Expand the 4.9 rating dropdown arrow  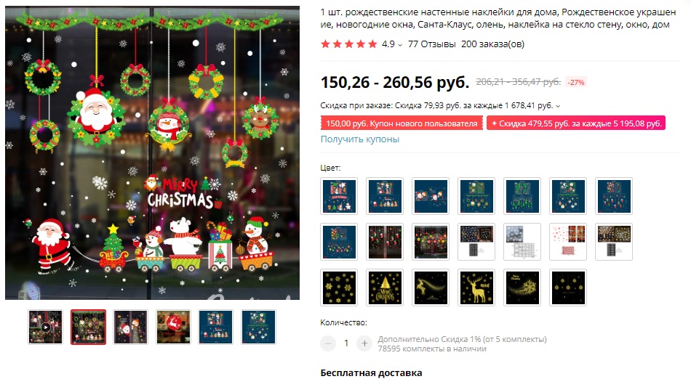point(400,44)
